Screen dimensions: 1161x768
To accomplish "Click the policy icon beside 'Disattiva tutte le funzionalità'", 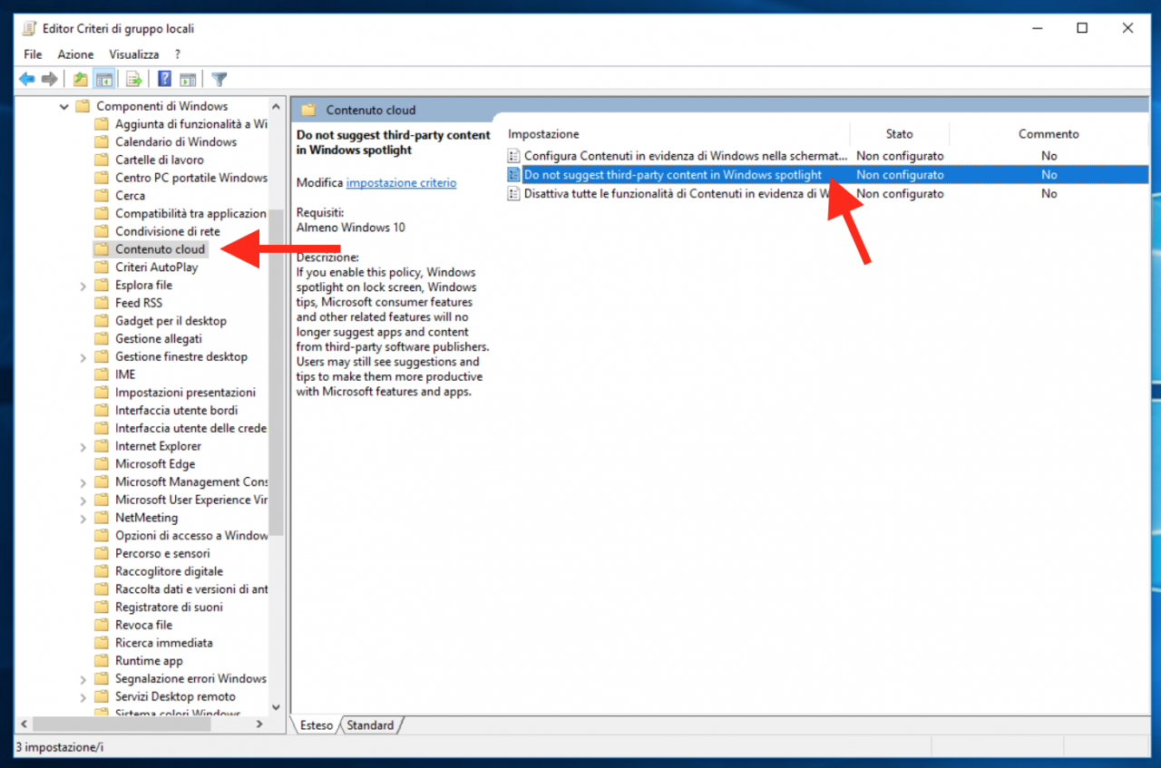I will pyautogui.click(x=514, y=193).
